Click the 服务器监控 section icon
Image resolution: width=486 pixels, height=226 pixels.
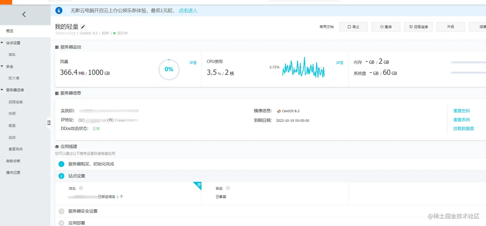(x=57, y=47)
